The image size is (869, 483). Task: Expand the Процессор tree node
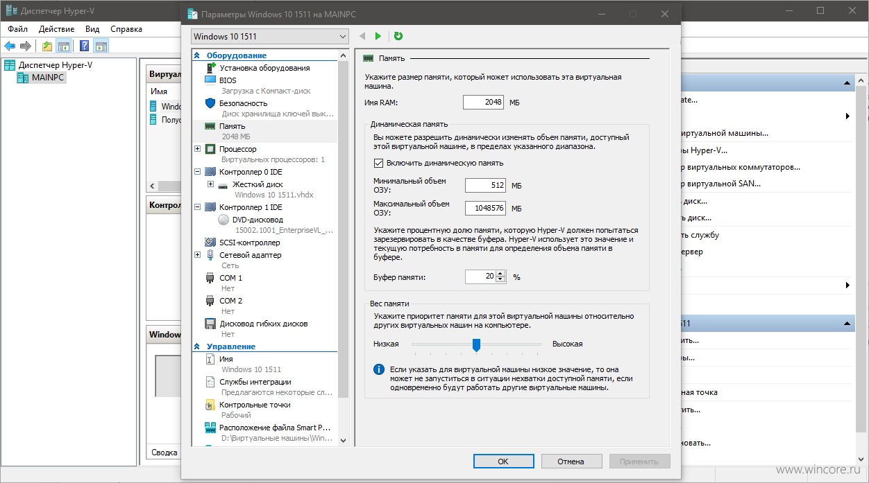point(198,149)
